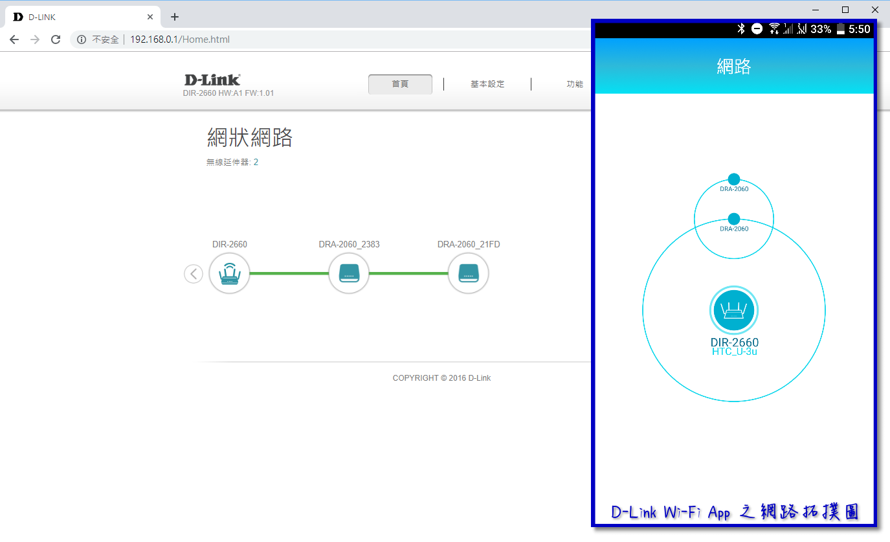Tap the 網路 header in the app
The image size is (890, 542).
click(734, 66)
